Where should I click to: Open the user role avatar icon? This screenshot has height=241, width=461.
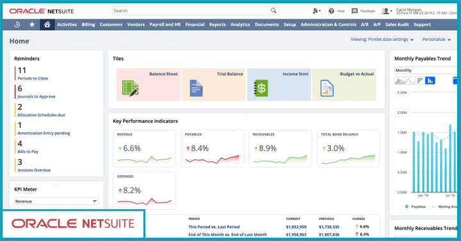(386, 11)
